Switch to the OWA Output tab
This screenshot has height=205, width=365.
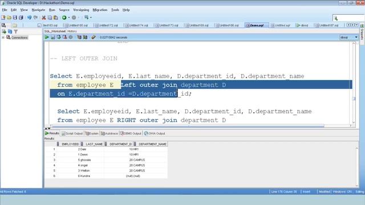[x=155, y=133]
